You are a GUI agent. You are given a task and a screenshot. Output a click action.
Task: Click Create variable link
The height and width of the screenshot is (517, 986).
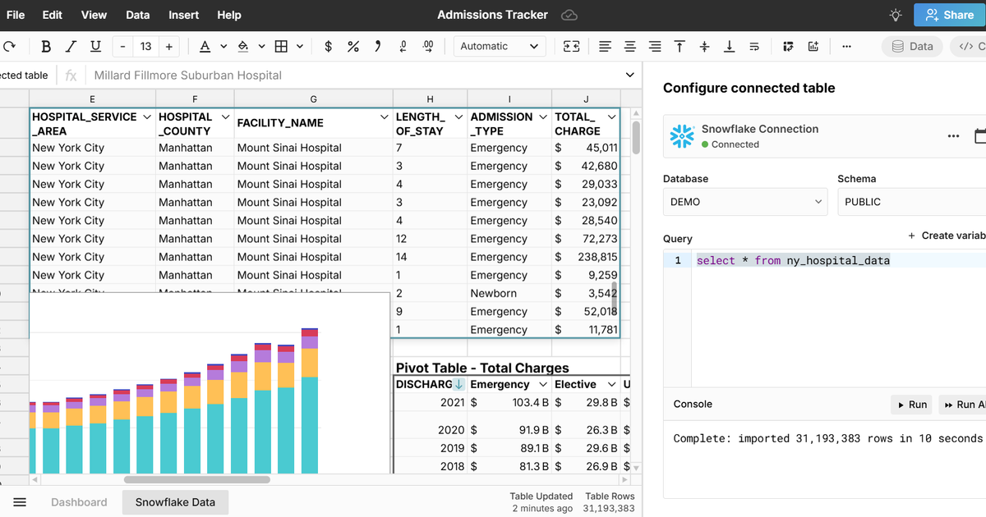947,236
